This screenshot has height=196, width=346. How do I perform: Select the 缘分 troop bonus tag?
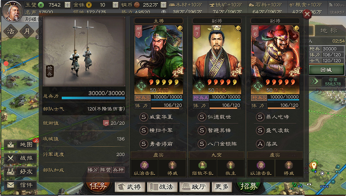tap(93, 170)
